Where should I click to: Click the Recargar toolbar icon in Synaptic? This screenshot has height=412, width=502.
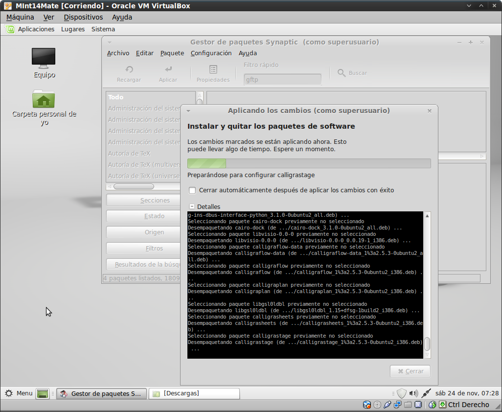(x=129, y=70)
